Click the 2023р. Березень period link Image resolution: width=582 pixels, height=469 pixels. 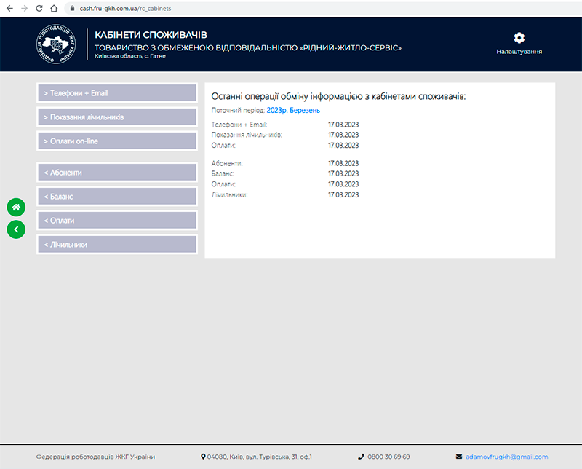pos(293,110)
